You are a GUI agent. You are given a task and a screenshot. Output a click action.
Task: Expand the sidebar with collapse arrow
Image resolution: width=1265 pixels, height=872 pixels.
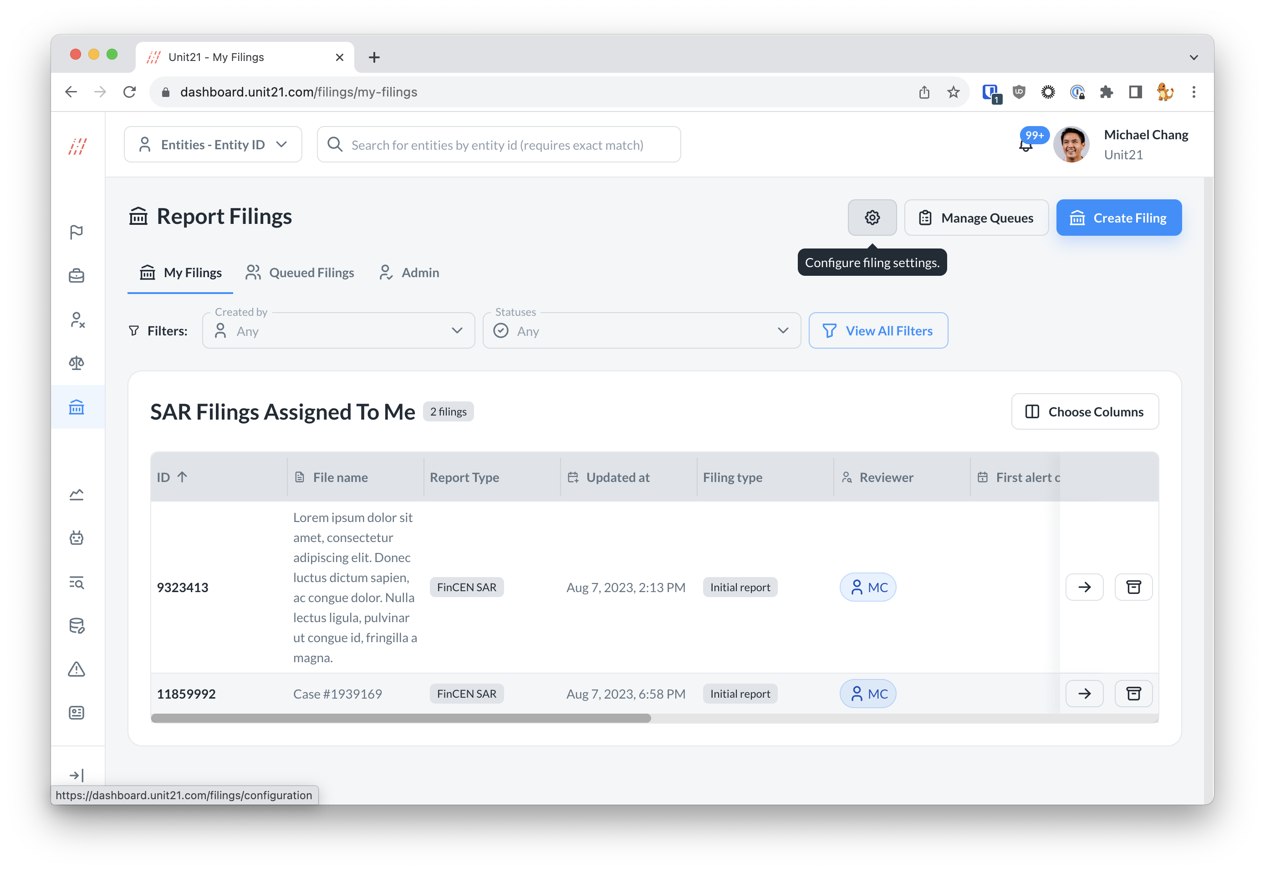[77, 775]
